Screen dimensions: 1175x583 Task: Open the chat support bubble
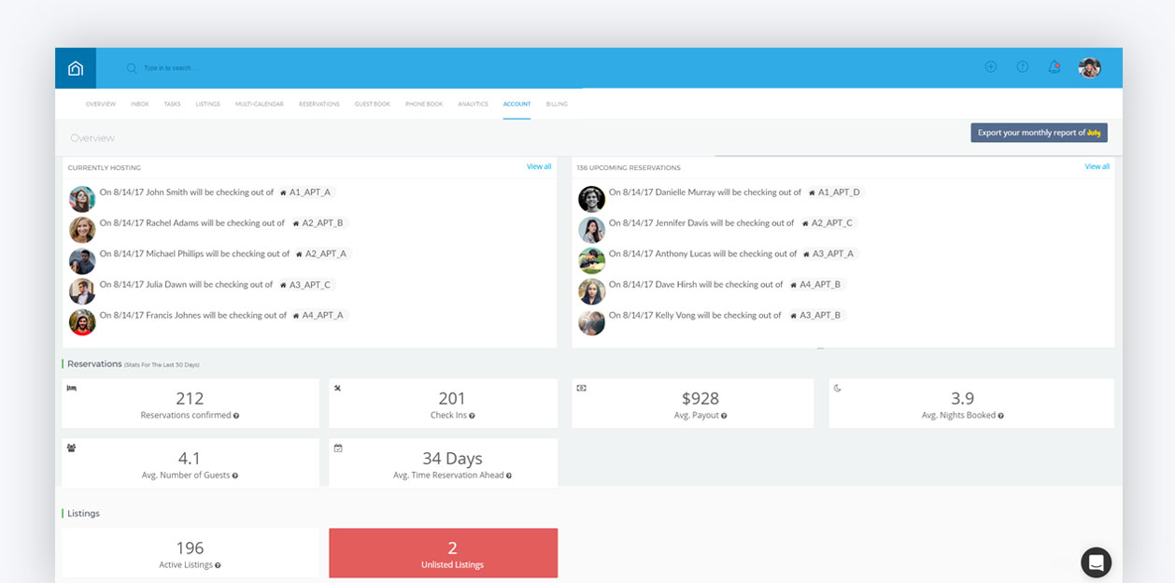pos(1096,562)
